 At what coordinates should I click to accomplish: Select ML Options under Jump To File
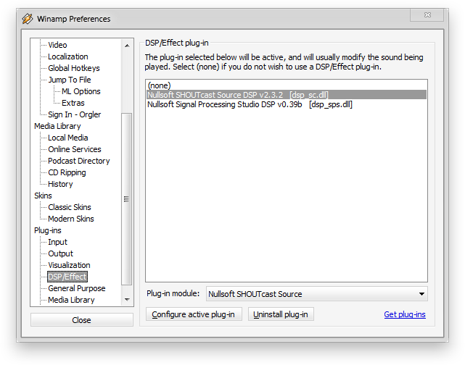click(x=81, y=91)
